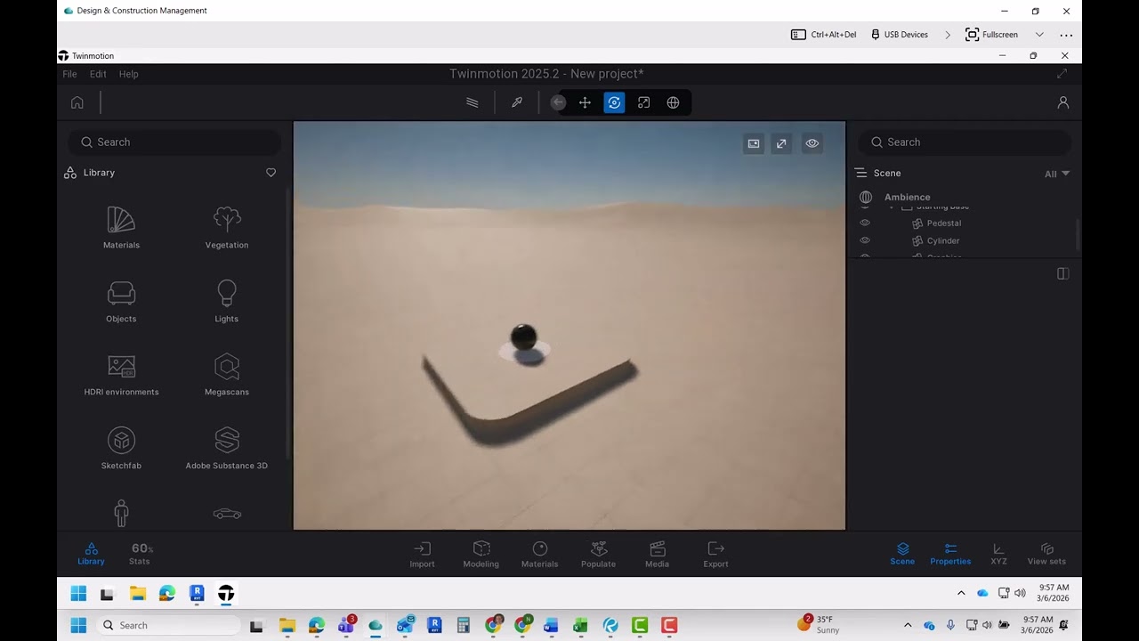The height and width of the screenshot is (641, 1139).
Task: Open the All filter dropdown in Scene
Action: pyautogui.click(x=1057, y=174)
